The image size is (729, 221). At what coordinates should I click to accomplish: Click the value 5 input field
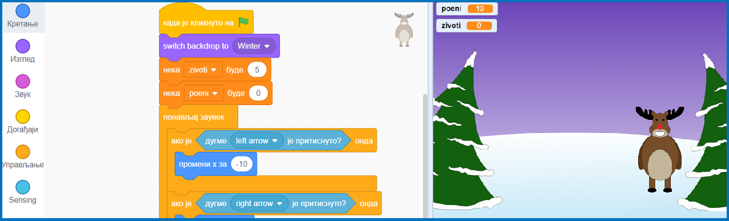tap(258, 70)
